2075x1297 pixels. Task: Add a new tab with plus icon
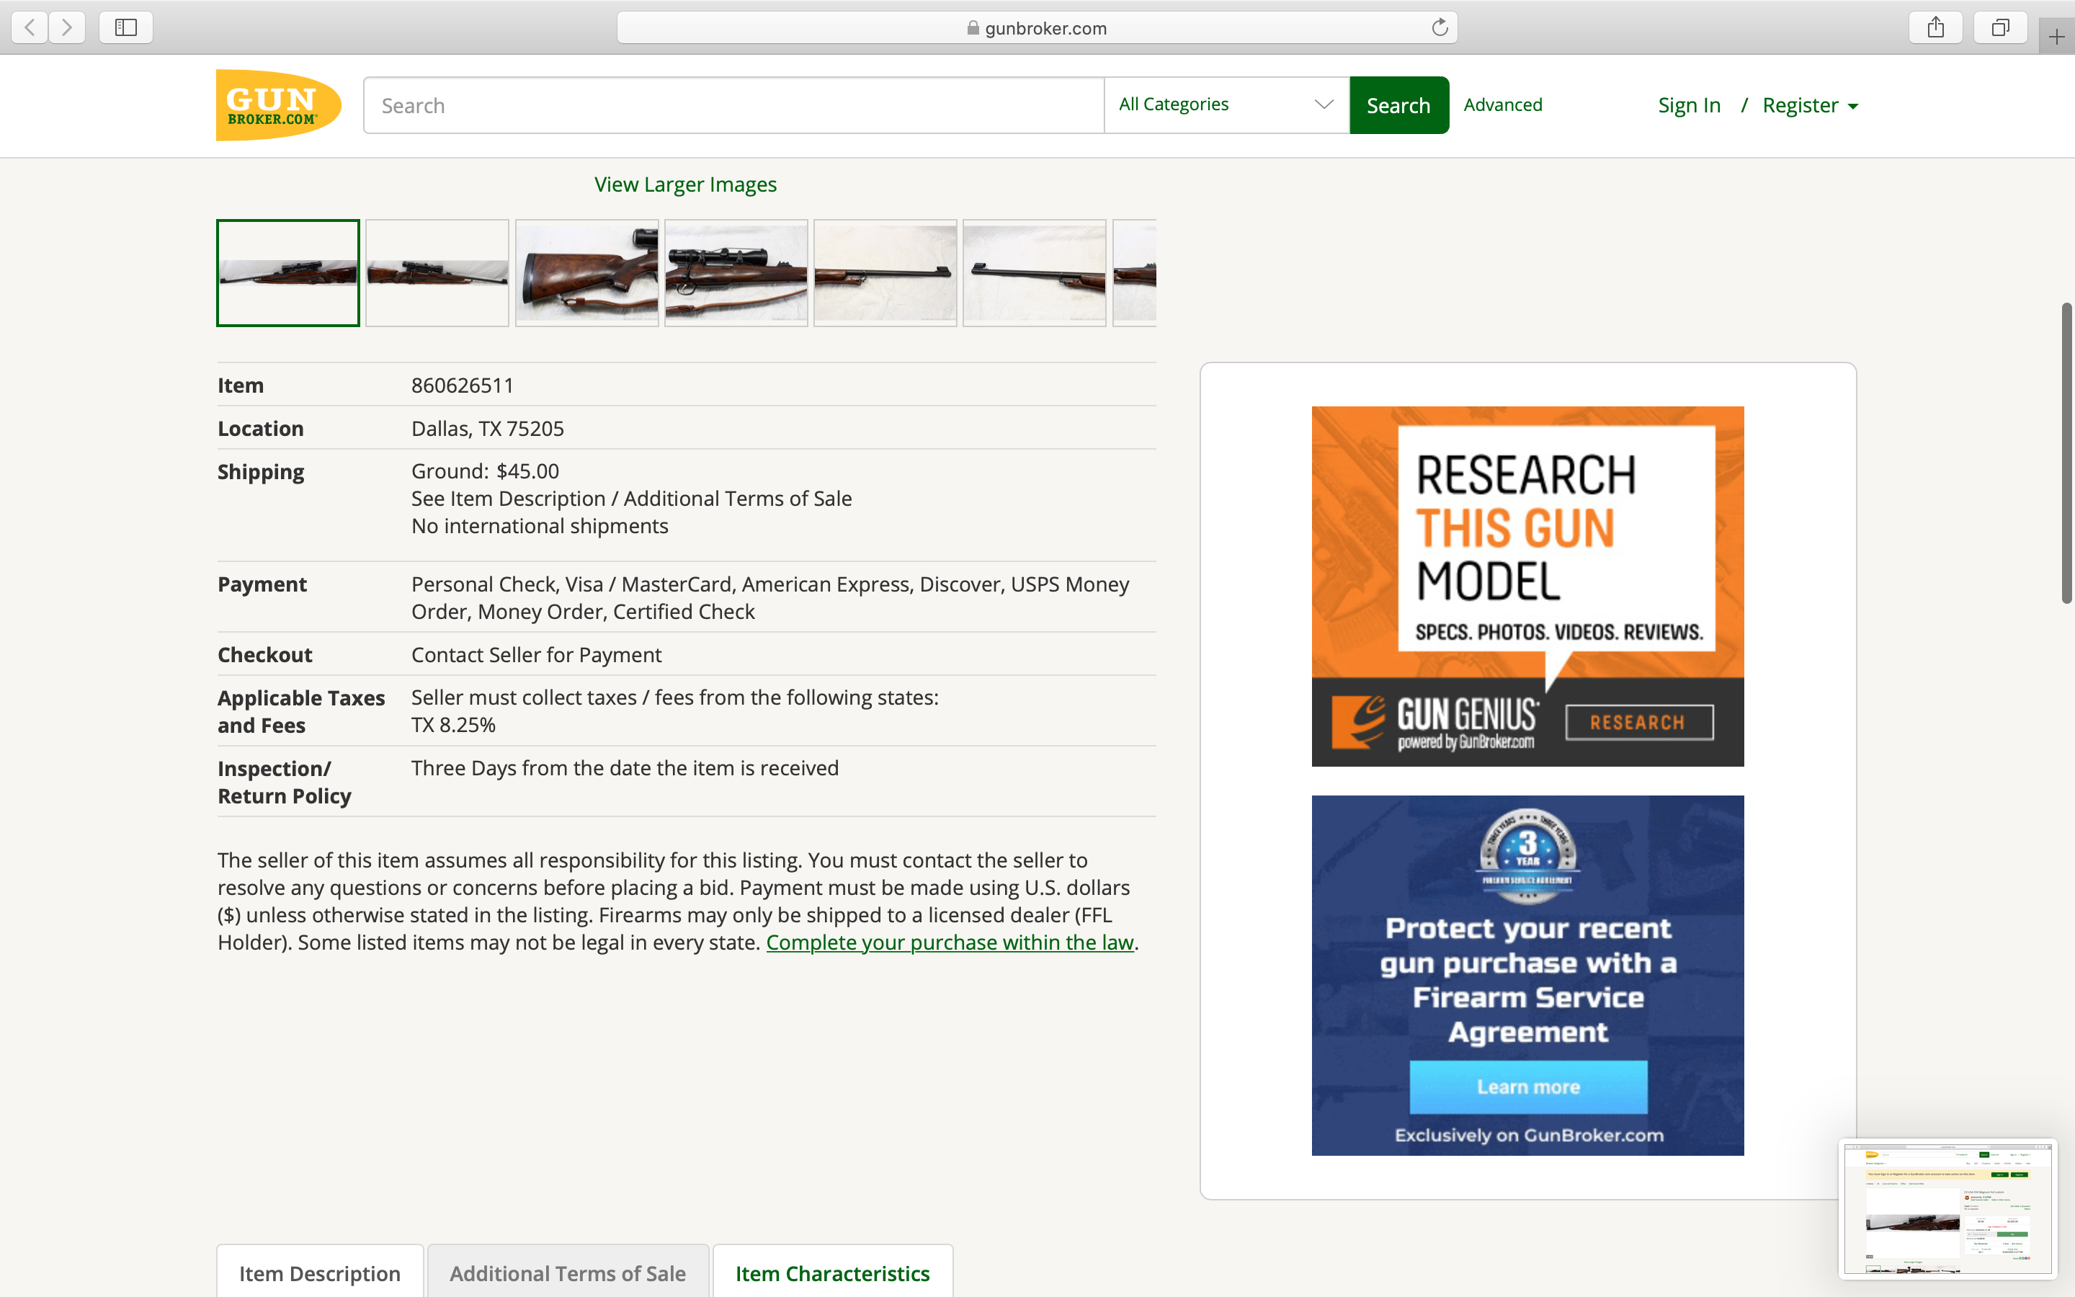click(x=2056, y=37)
